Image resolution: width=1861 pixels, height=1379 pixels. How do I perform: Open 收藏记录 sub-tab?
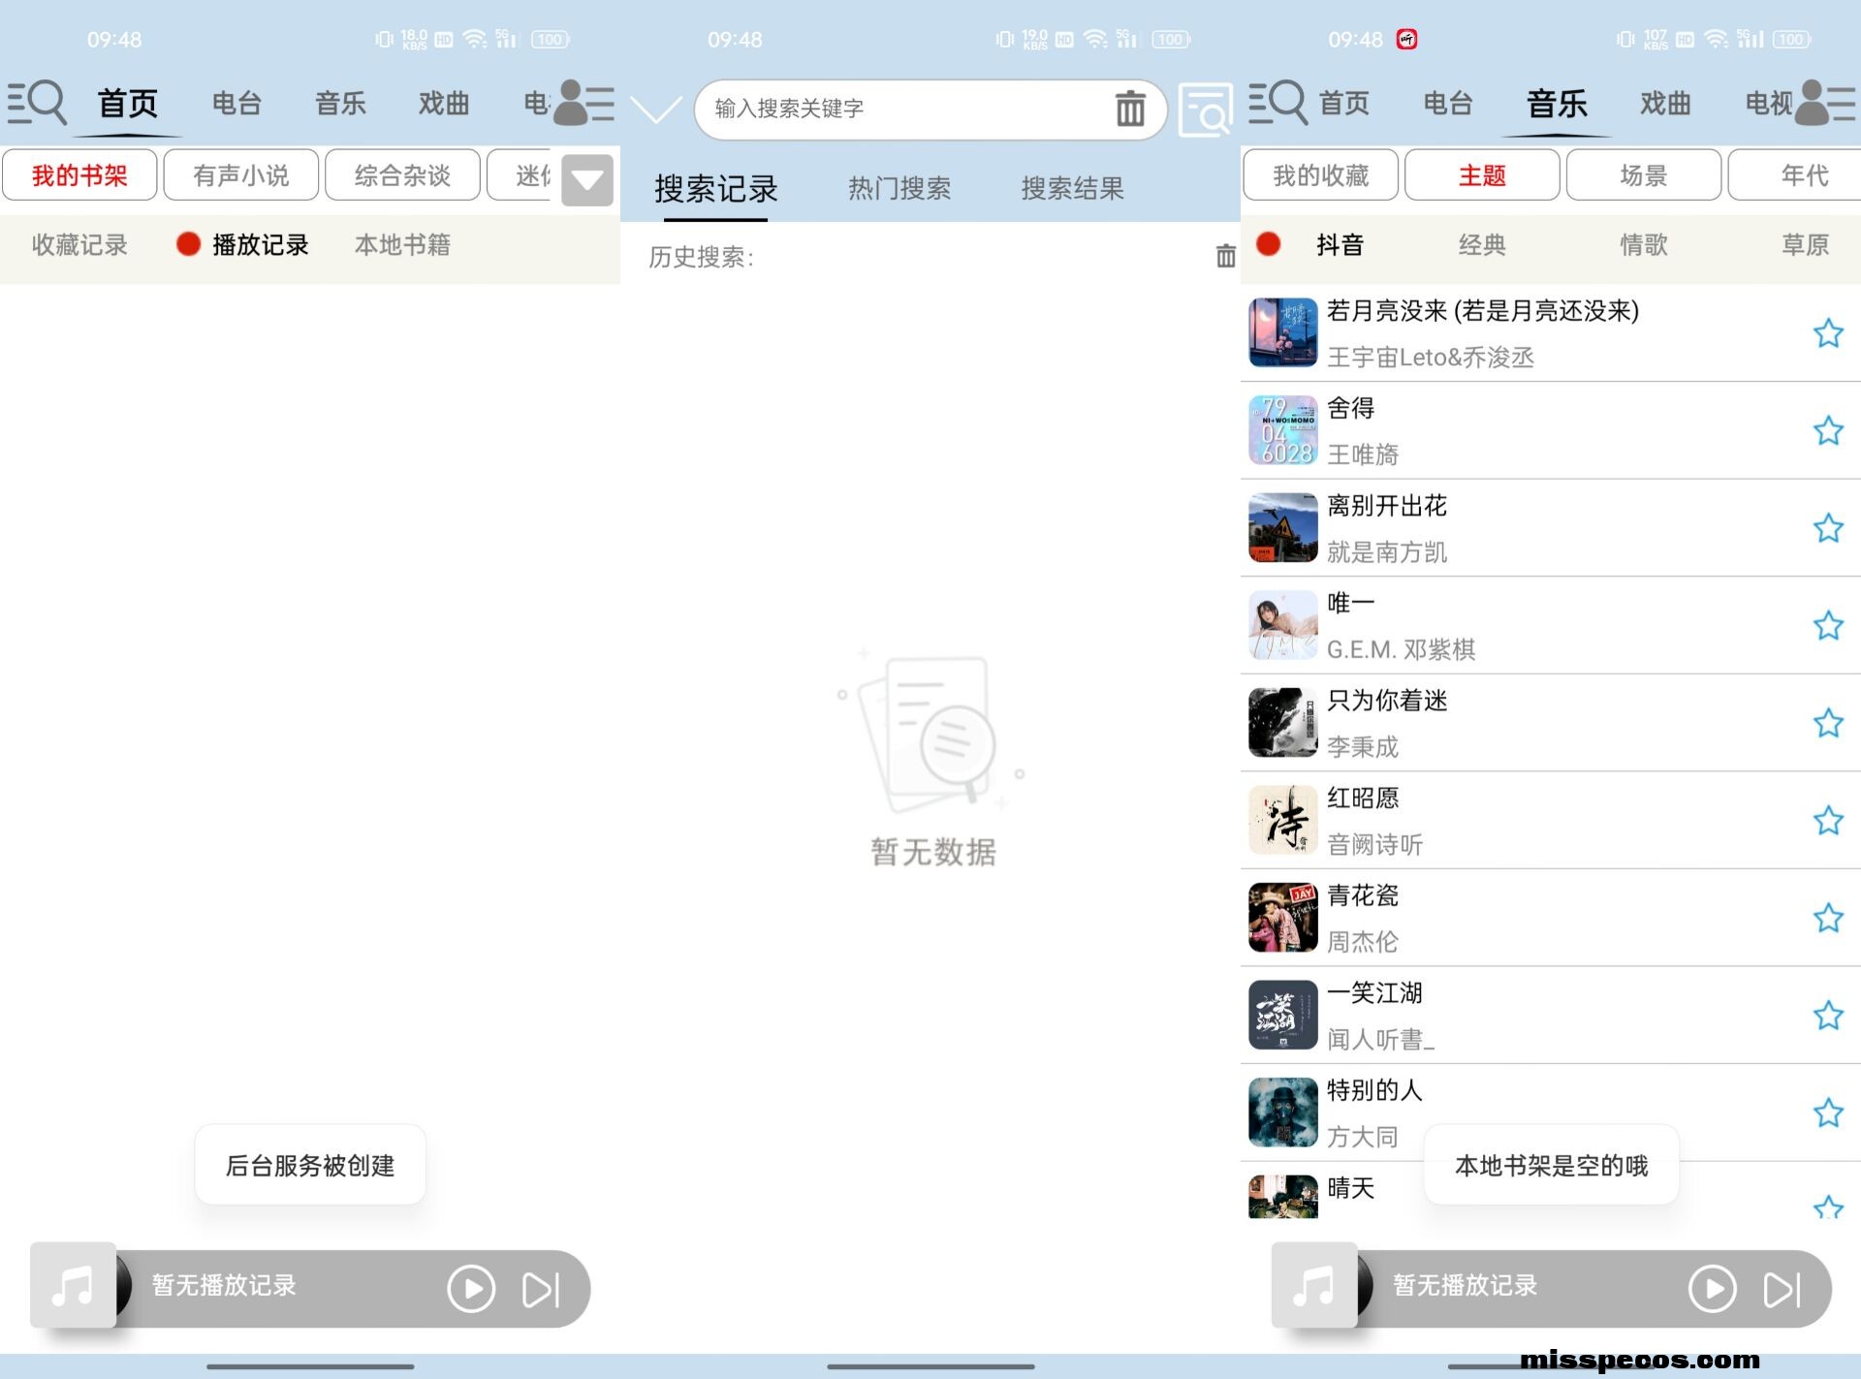[79, 245]
